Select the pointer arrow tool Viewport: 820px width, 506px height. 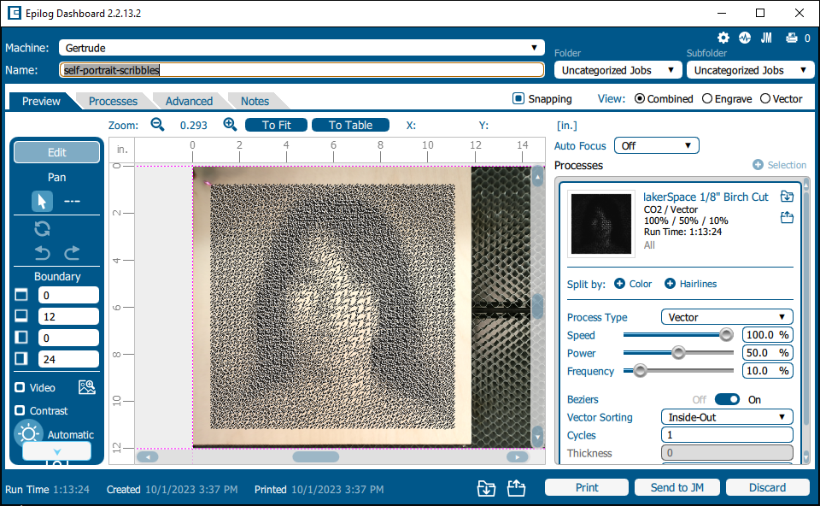[42, 201]
